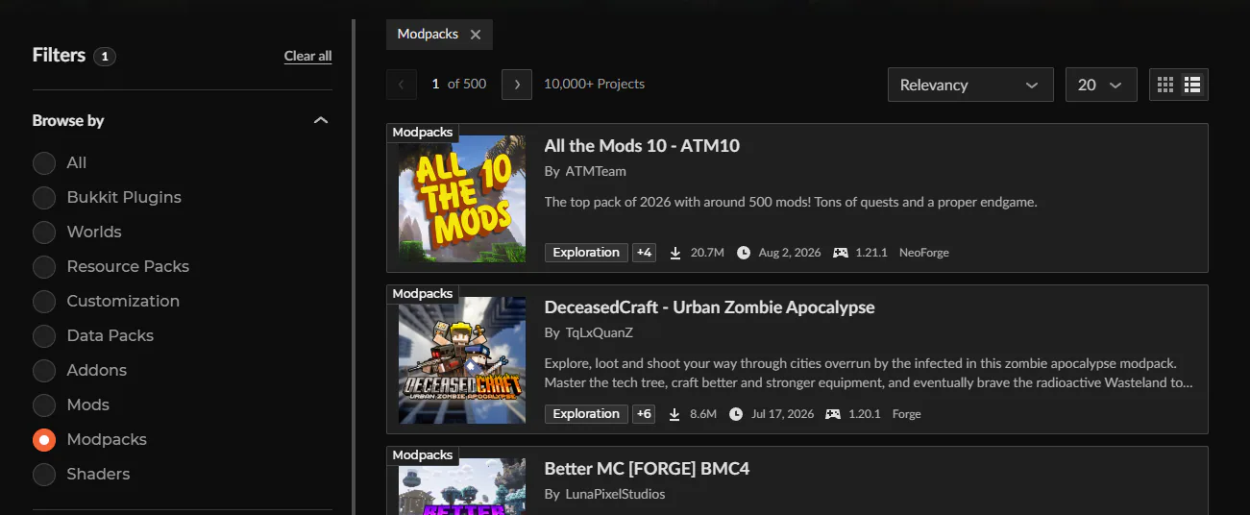Screen dimensions: 1250x515
Task: Click the Modpacks label on DeceasedCraft card
Action: coord(423,293)
